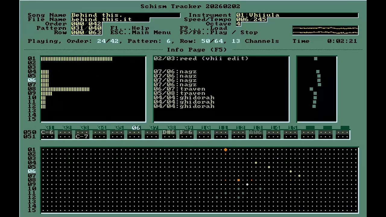Click channel 01's panning marker at the top
Image resolution: width=386 pixels, height=217 pixels.
point(315,59)
